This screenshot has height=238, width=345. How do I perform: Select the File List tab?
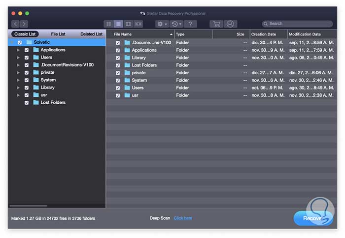tap(58, 34)
